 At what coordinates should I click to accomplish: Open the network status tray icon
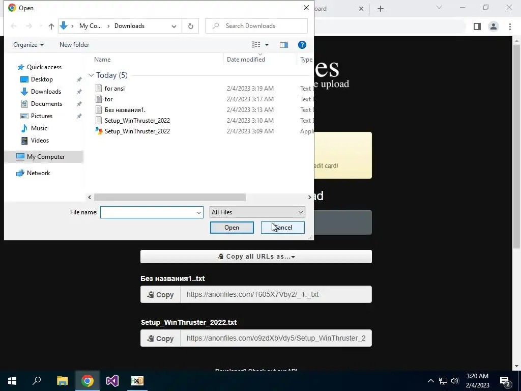click(443, 381)
